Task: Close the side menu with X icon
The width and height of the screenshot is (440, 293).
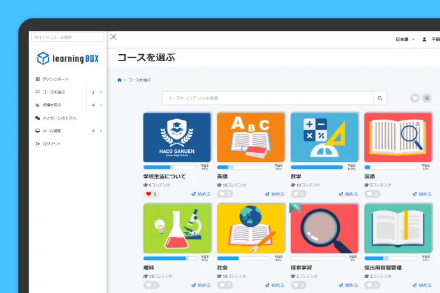Action: 114,37
